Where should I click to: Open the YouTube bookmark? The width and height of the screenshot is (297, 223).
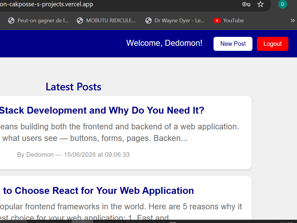click(x=229, y=21)
